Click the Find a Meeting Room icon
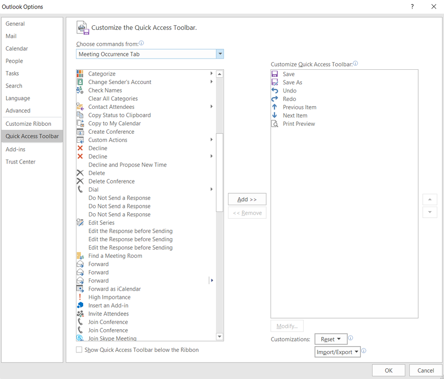The width and height of the screenshot is (444, 379). tap(80, 255)
